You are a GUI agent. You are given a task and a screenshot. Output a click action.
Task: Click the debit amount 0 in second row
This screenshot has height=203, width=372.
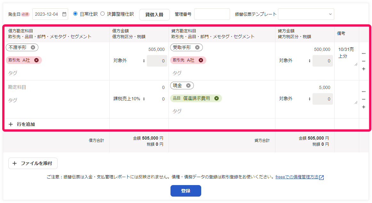click(139, 87)
